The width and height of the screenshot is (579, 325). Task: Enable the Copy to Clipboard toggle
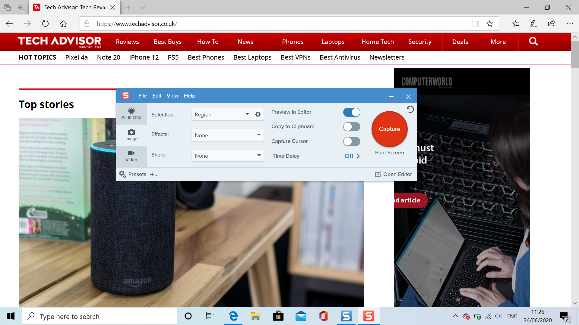point(351,127)
